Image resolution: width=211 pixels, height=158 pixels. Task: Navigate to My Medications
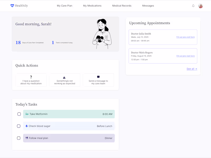point(92,6)
